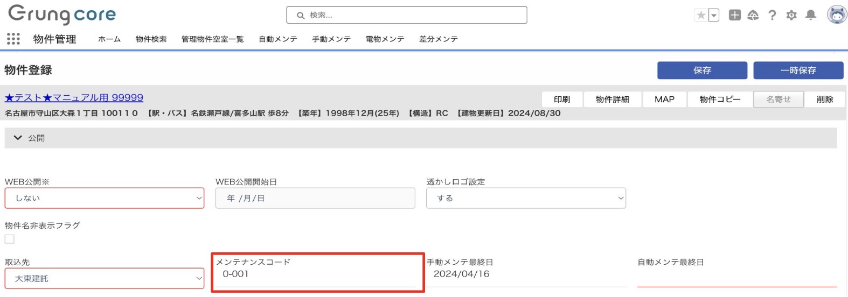Screen dimensions: 848x297
Task: Click the global actions plus icon
Action: (x=734, y=15)
